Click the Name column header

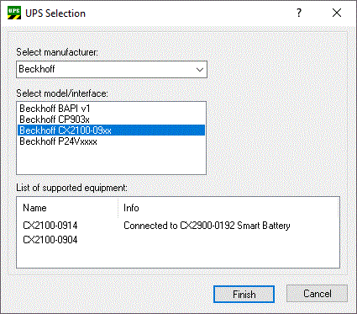coord(34,208)
